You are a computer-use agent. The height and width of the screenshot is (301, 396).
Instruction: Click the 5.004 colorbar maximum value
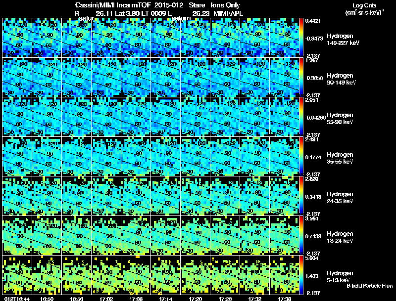click(312, 258)
